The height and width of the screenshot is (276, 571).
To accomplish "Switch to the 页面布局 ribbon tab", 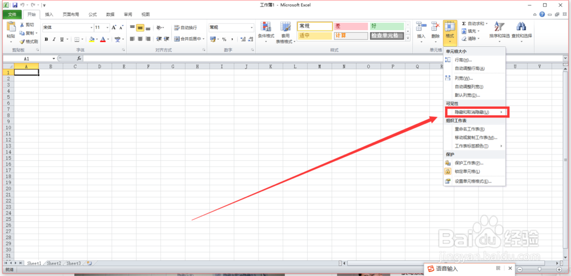I will click(x=71, y=15).
